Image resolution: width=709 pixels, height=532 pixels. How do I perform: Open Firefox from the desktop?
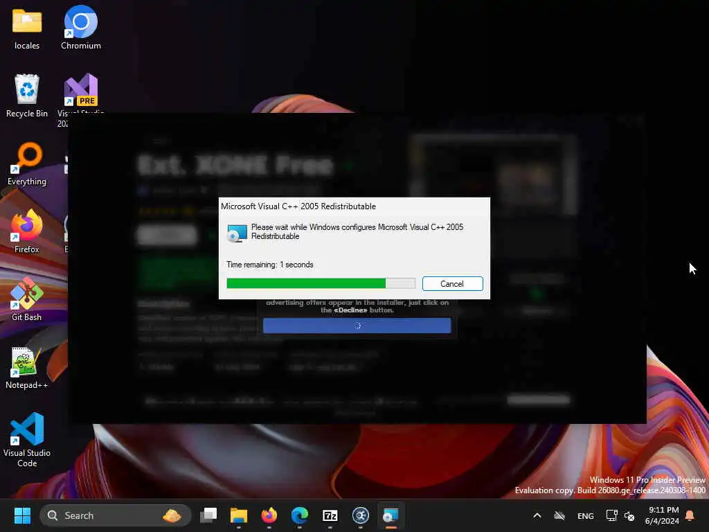[x=27, y=231]
